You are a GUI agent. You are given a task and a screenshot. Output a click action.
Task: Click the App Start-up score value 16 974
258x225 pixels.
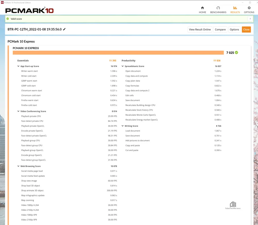coord(114,66)
